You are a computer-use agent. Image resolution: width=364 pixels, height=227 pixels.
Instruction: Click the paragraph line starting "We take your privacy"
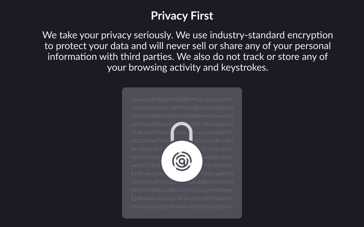(x=188, y=35)
